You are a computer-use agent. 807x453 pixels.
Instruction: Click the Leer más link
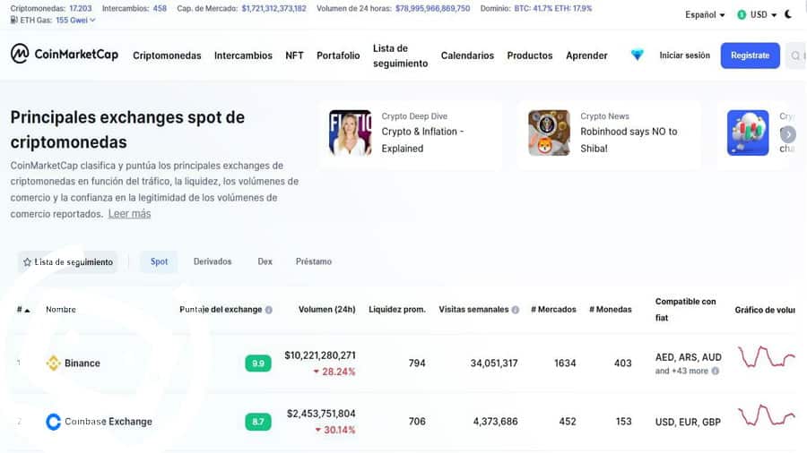[129, 214]
